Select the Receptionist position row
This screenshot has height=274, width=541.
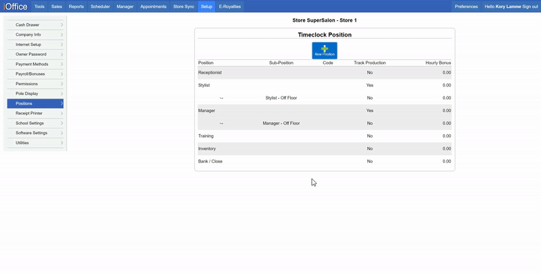tap(325, 73)
